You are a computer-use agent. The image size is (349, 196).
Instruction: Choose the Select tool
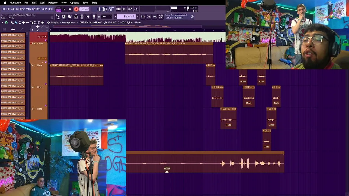tap(35, 23)
